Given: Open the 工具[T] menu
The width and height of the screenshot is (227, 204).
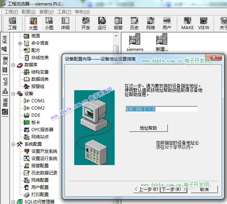Looking at the screenshot, I should [x=64, y=12].
